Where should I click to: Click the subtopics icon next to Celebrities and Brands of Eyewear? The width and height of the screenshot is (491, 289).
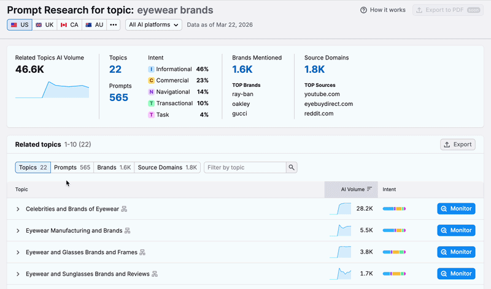click(x=124, y=209)
